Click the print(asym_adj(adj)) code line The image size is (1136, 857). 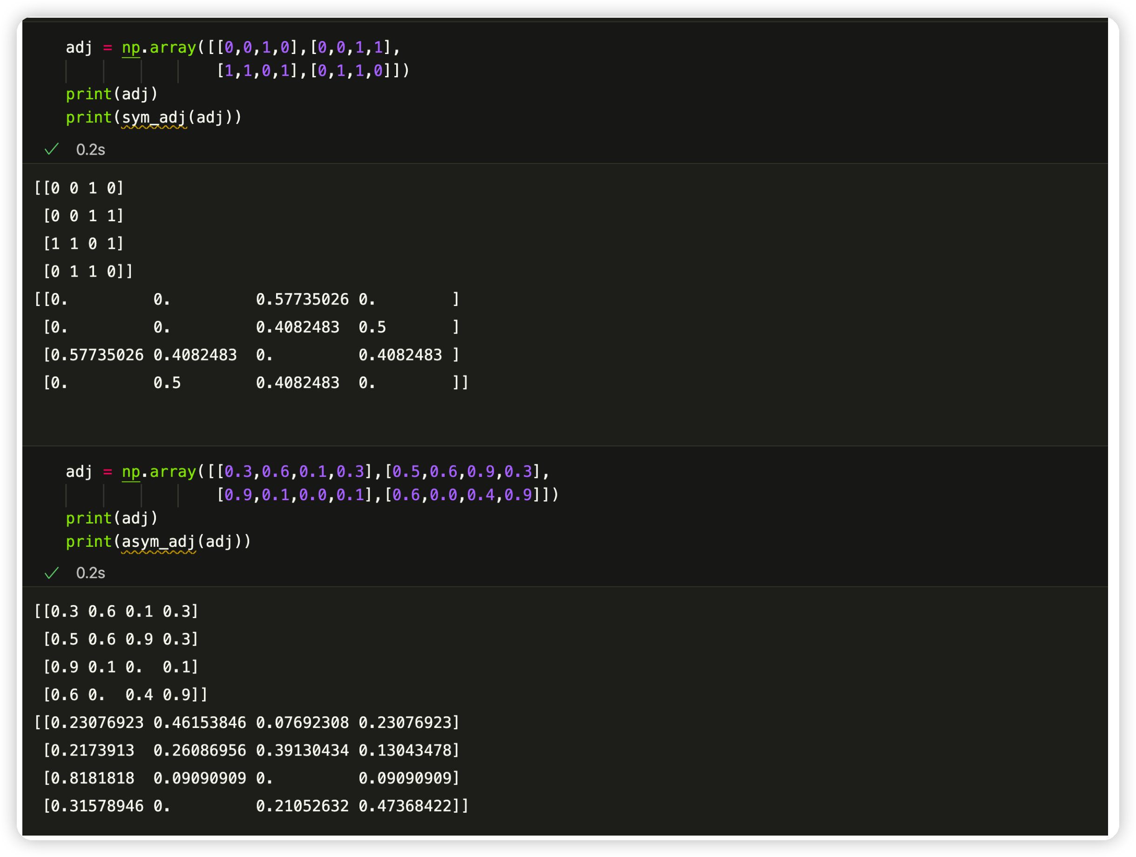[x=158, y=542]
